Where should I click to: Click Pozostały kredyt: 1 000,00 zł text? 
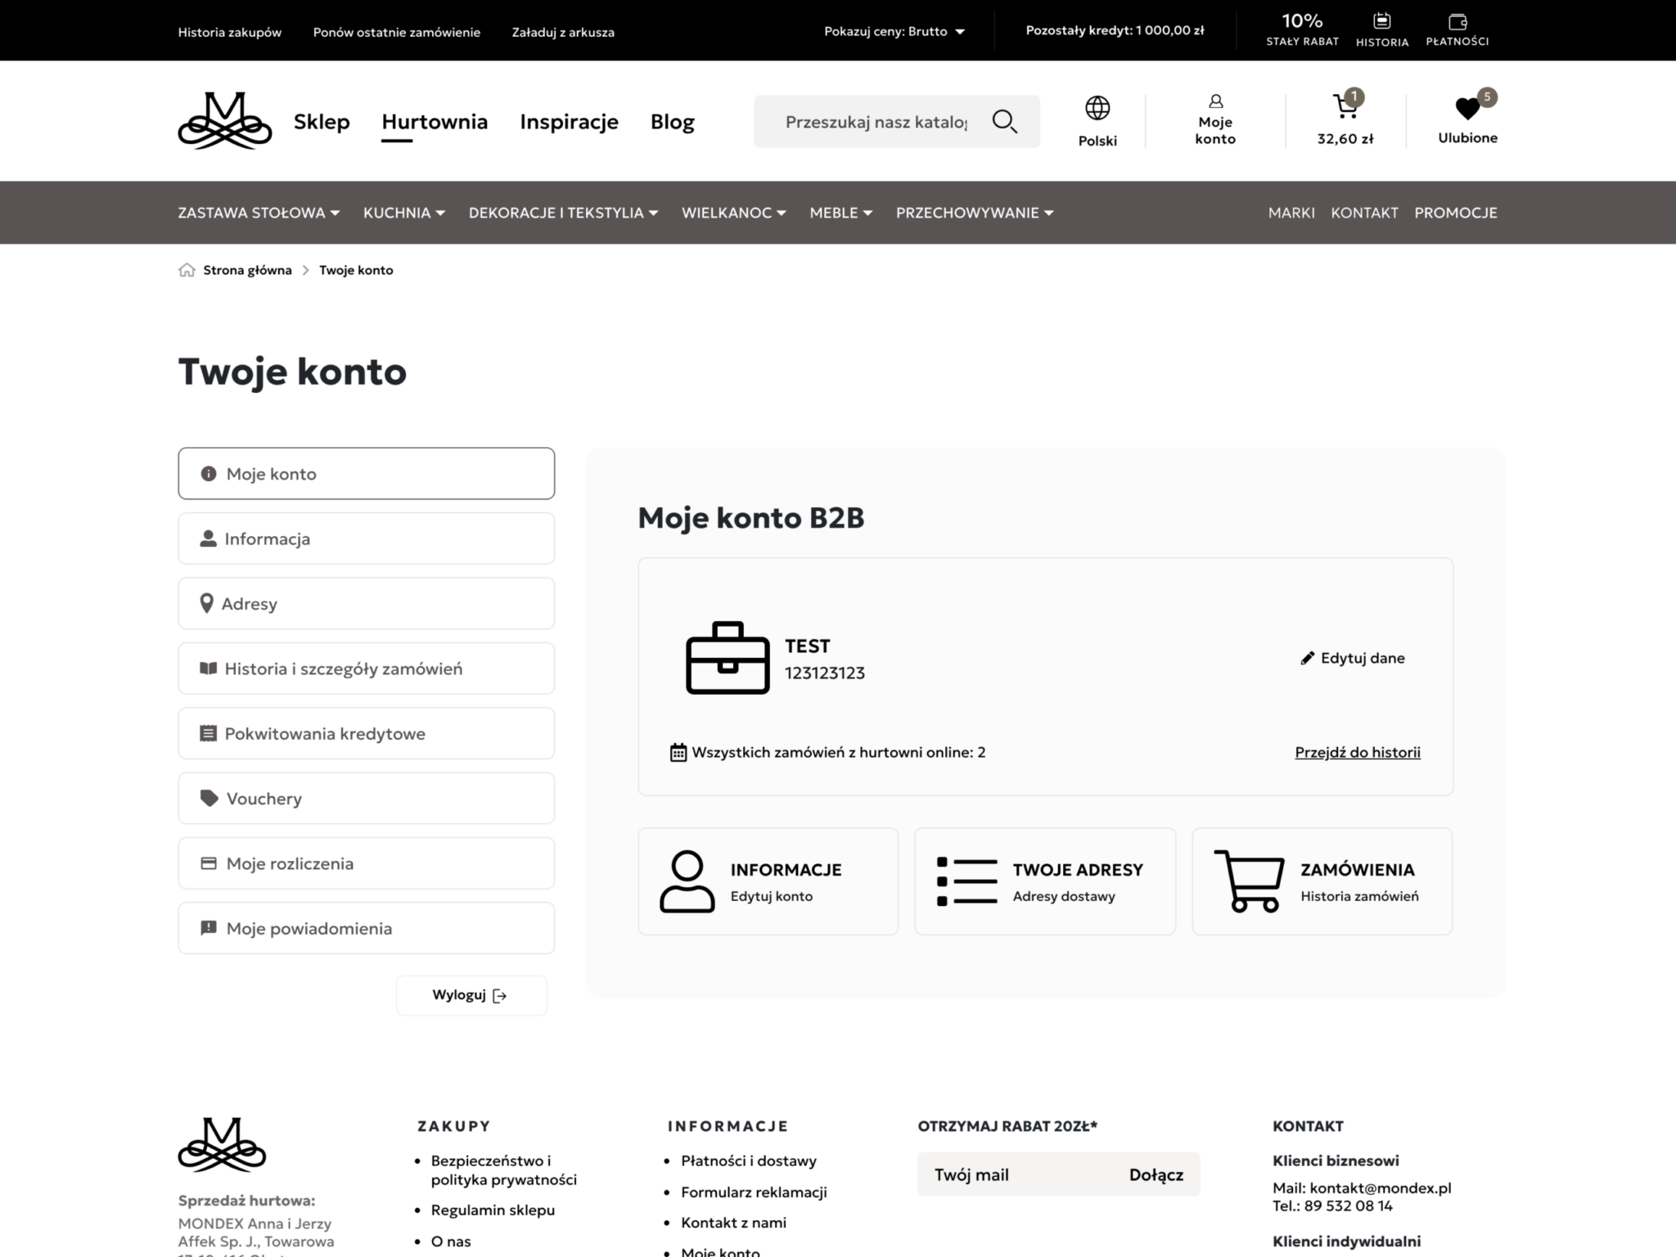tap(1115, 30)
